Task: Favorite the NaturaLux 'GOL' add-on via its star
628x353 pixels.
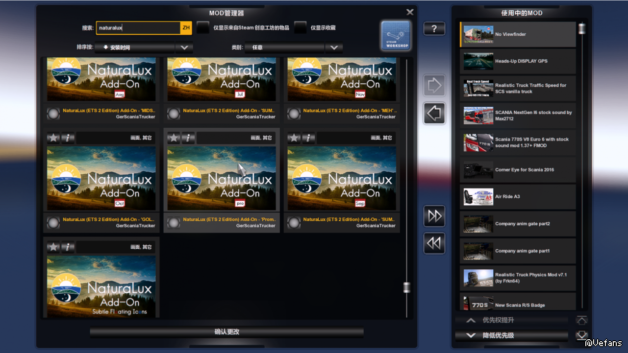Action: (53, 138)
